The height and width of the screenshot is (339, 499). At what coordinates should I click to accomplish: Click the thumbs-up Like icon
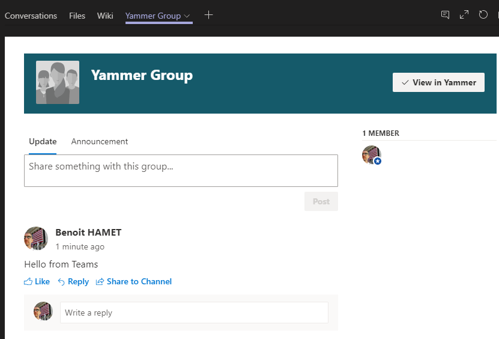(28, 281)
